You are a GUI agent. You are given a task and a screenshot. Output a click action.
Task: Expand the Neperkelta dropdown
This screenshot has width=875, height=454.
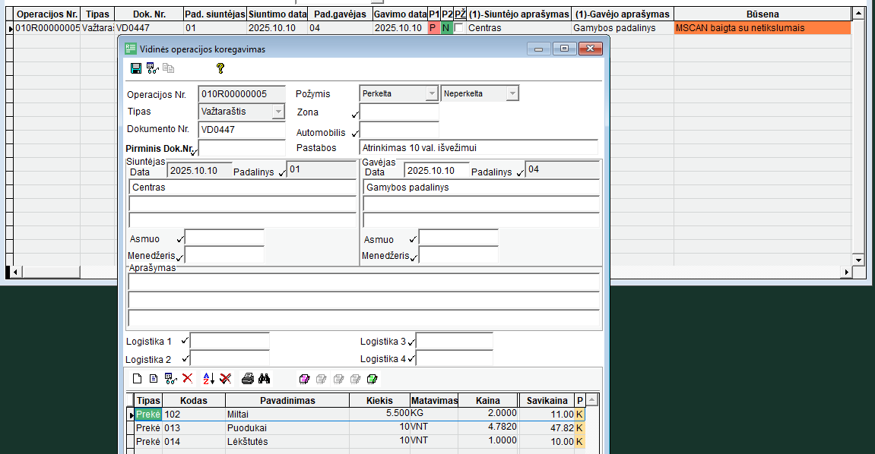tap(512, 93)
